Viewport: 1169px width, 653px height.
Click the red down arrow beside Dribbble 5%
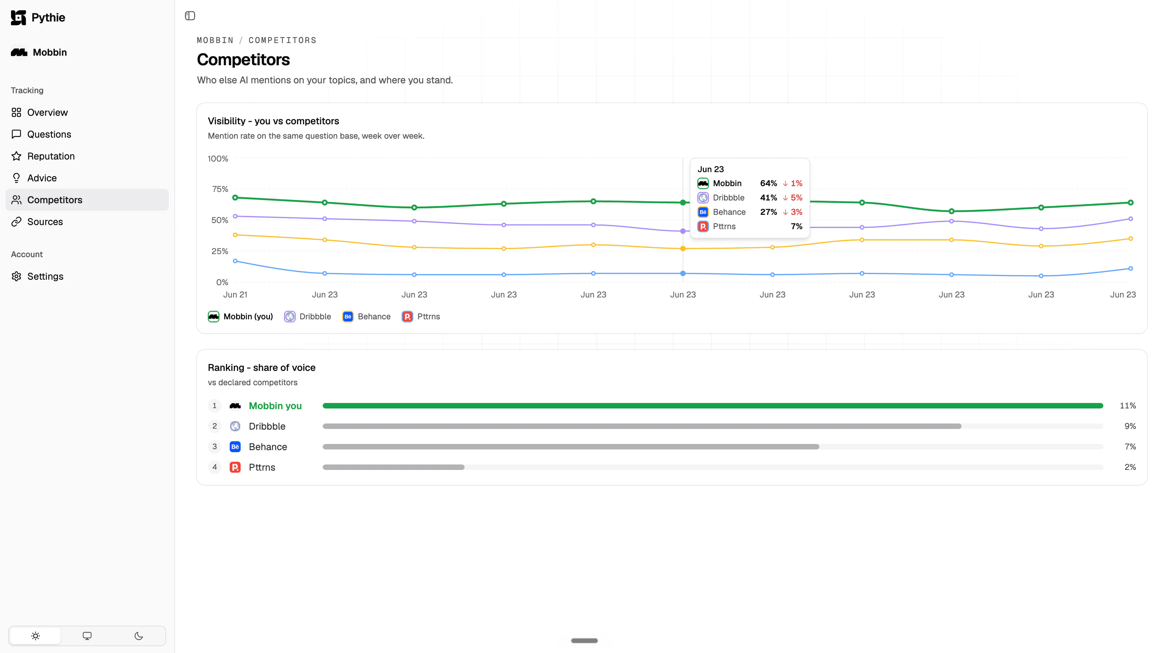pos(785,198)
